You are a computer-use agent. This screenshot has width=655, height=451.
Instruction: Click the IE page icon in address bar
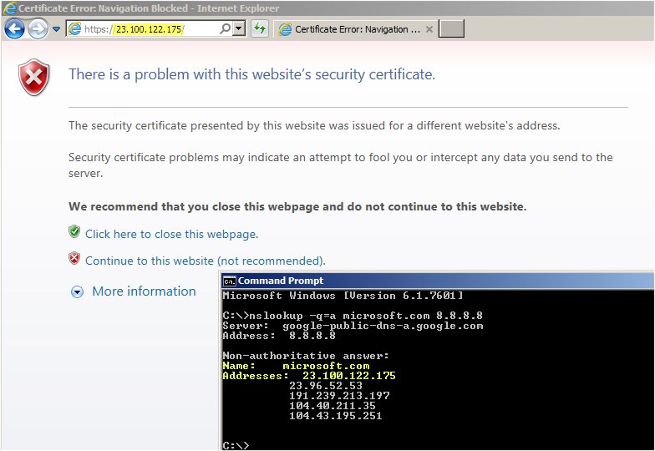coord(74,28)
